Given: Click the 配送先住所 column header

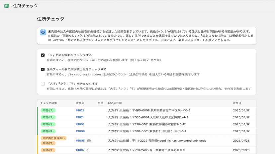Looking at the screenshot, I should pyautogui.click(x=115, y=103).
